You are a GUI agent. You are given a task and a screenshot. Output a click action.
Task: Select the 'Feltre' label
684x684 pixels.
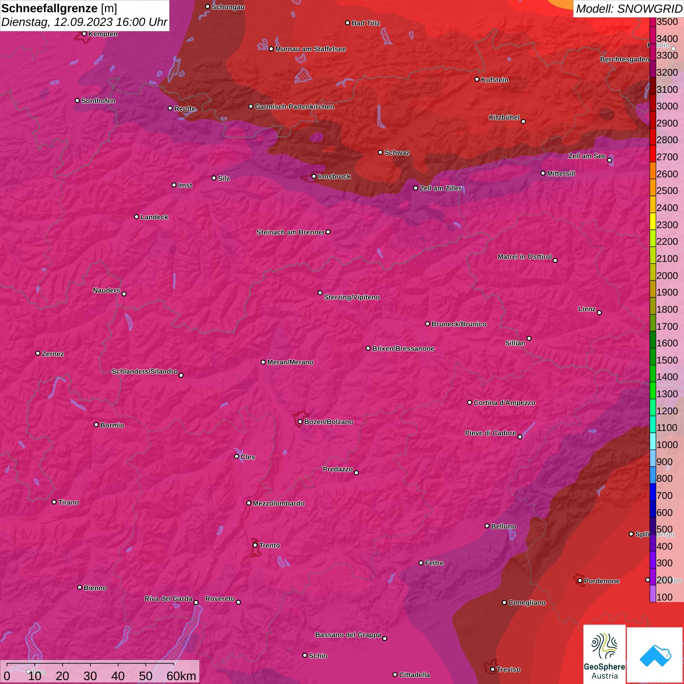(x=434, y=563)
